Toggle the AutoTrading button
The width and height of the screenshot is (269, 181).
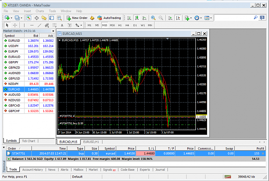(x=109, y=18)
